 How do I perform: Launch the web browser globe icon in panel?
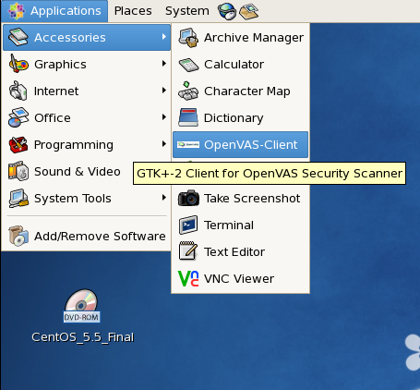point(227,11)
